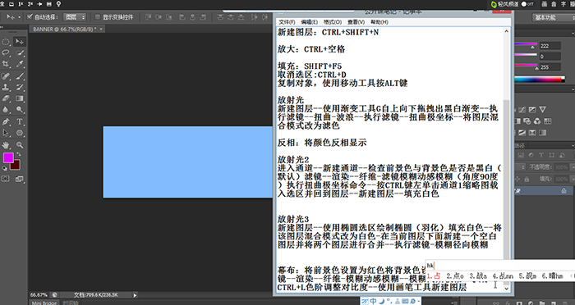Click the pin icon in top bar
Screen dimensions: 575x305
[x=58, y=4]
